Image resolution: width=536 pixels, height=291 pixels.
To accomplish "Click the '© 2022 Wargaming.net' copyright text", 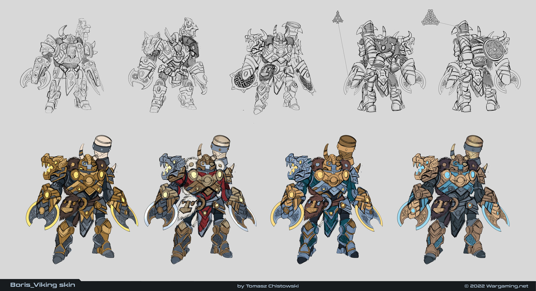I will [496, 286].
